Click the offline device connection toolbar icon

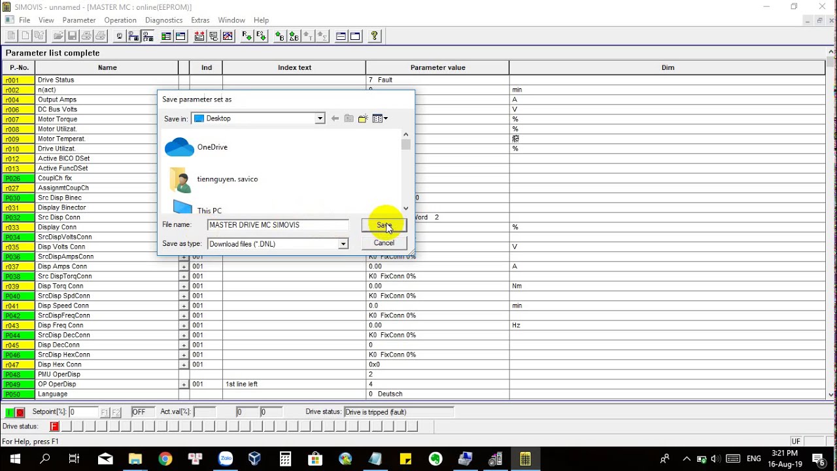click(x=119, y=36)
